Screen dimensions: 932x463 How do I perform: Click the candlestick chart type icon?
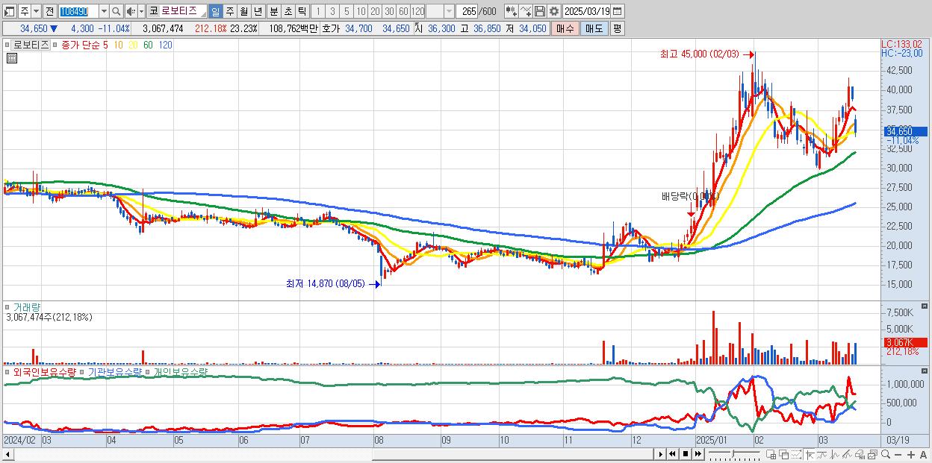point(512,12)
